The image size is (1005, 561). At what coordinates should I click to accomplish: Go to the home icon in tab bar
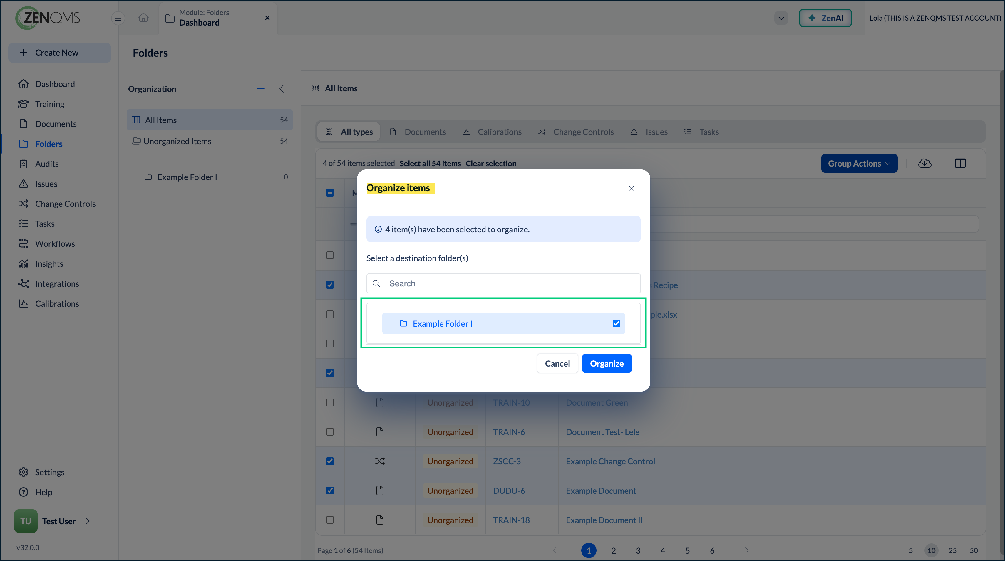click(x=143, y=18)
